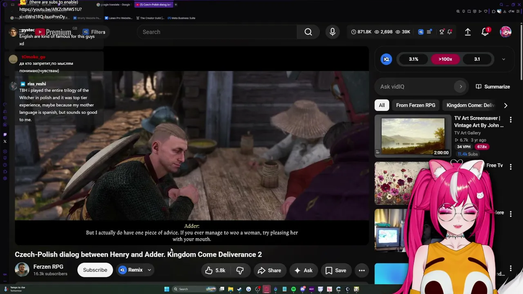
Task: Select the 3.1% stat pill
Action: (413, 59)
